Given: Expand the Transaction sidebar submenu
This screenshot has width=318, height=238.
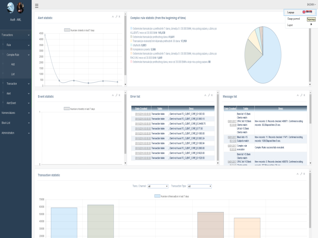Looking at the screenshot, I should [16, 84].
